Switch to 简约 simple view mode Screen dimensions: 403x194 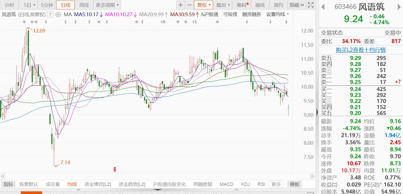click(x=278, y=5)
